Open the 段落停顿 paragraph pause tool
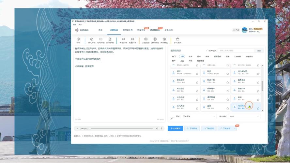The image size is (290, 163). pos(110,39)
